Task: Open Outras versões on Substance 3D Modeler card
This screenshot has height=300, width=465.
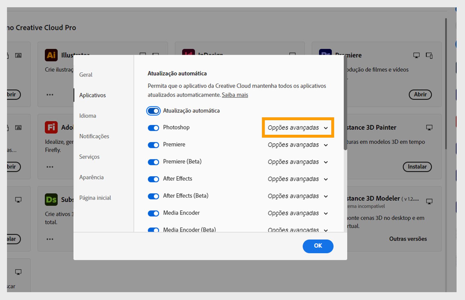Action: click(x=408, y=239)
